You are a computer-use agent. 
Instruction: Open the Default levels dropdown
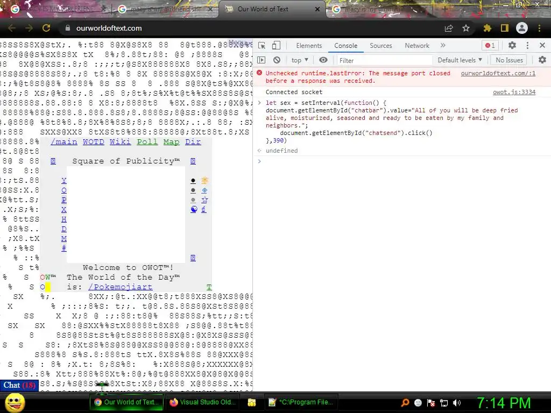(460, 60)
